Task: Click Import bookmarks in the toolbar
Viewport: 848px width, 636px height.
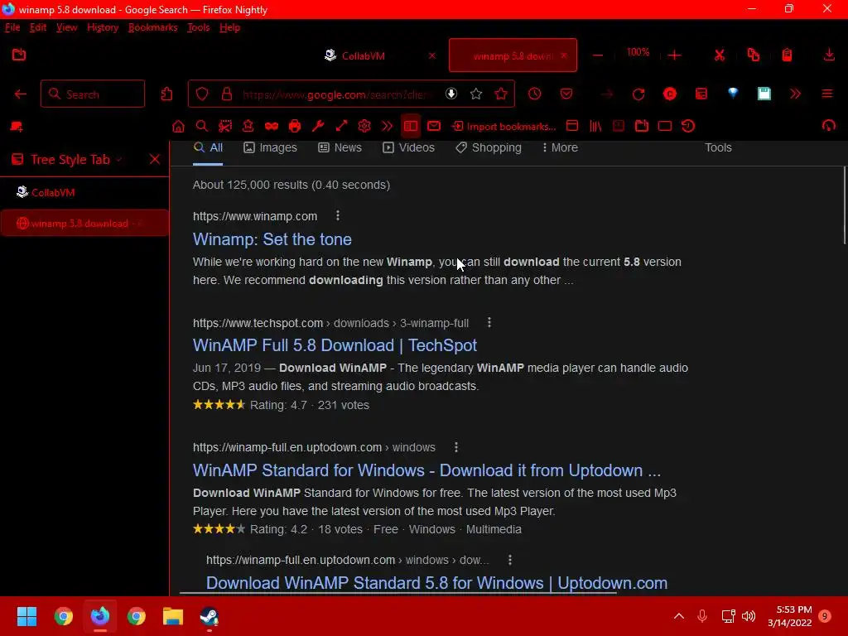Action: point(504,127)
